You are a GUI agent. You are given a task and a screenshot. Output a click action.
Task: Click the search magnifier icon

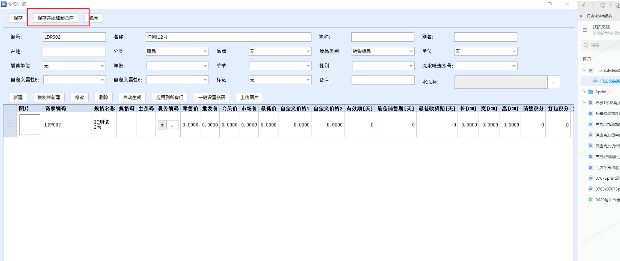pyautogui.click(x=585, y=45)
